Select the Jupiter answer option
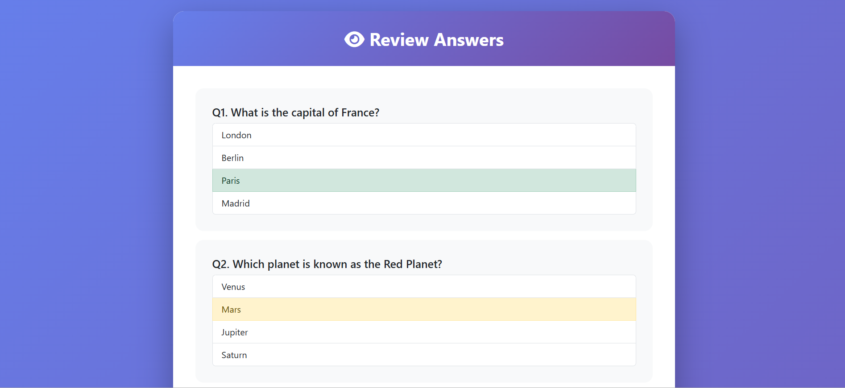Viewport: 845px width, 388px height. pos(424,332)
